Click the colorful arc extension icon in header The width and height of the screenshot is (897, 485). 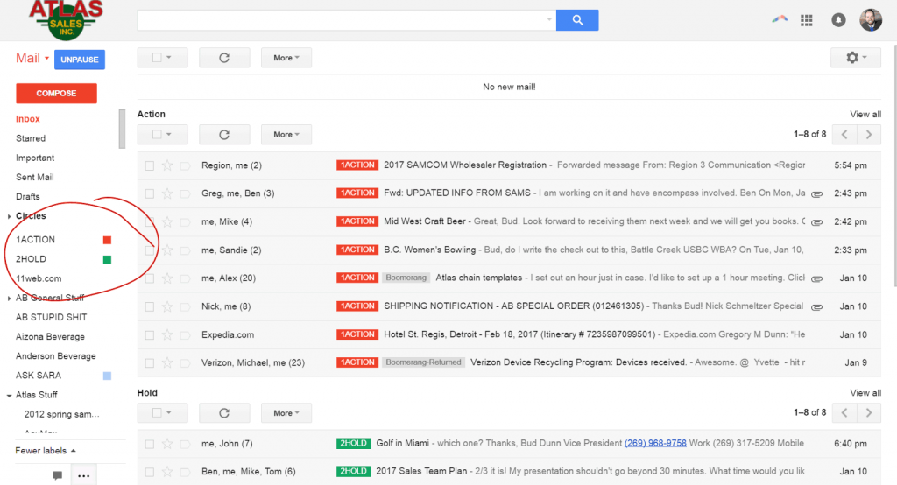[779, 19]
